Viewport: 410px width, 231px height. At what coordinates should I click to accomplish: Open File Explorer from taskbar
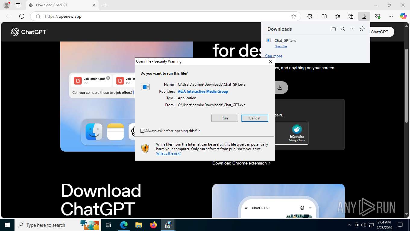[138, 225]
